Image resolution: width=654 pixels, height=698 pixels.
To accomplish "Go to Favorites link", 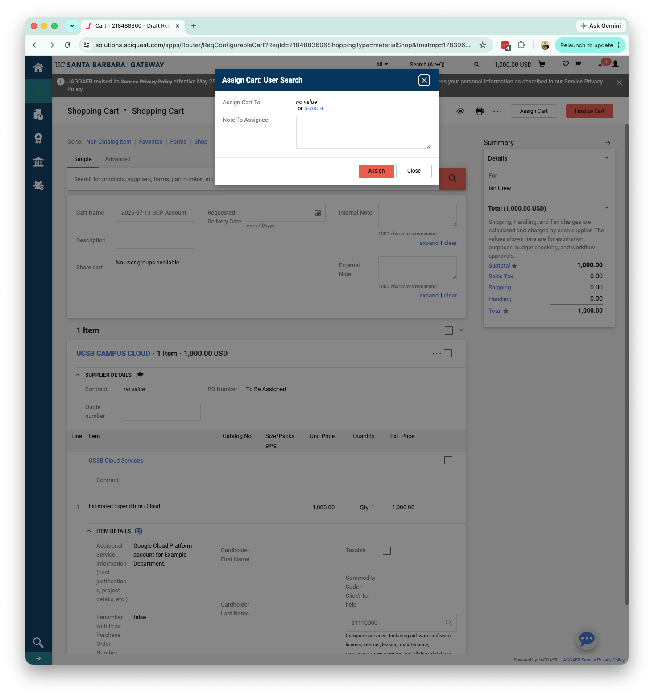I will (151, 142).
